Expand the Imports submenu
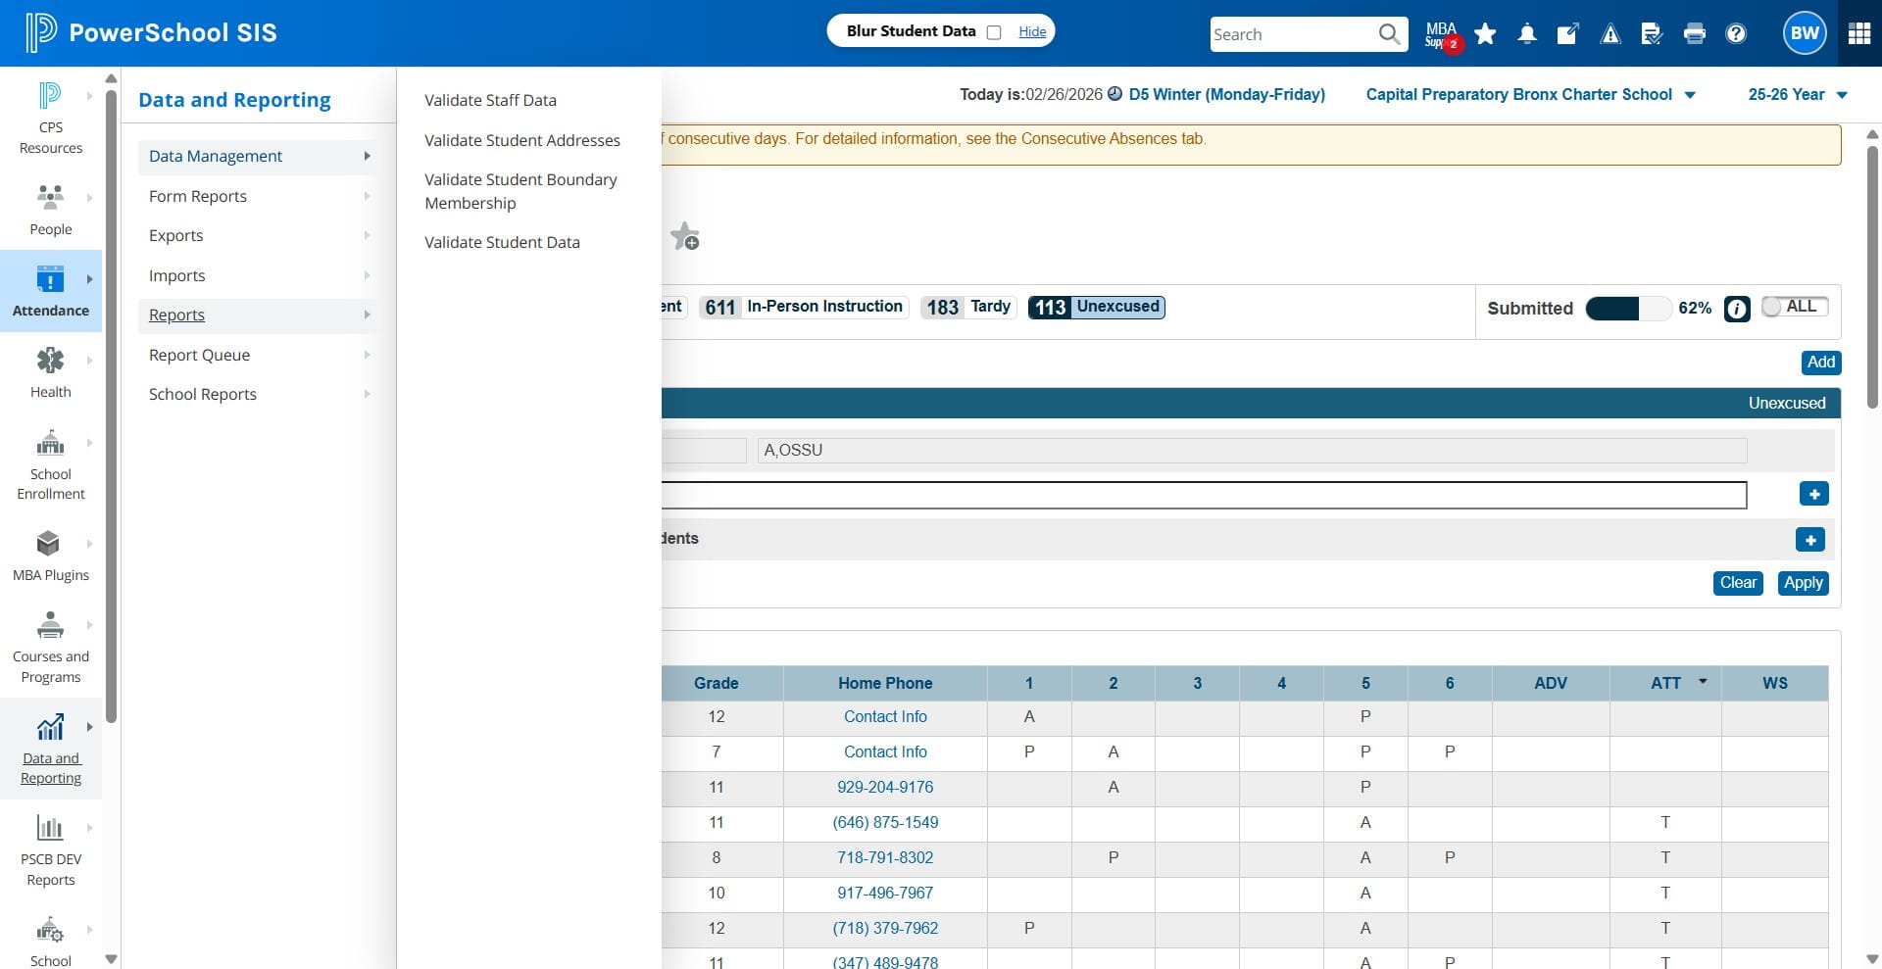Image resolution: width=1882 pixels, height=969 pixels. tap(258, 275)
